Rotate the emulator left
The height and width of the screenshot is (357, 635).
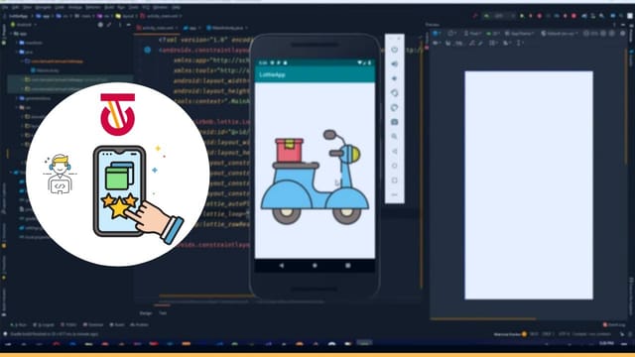coord(395,93)
